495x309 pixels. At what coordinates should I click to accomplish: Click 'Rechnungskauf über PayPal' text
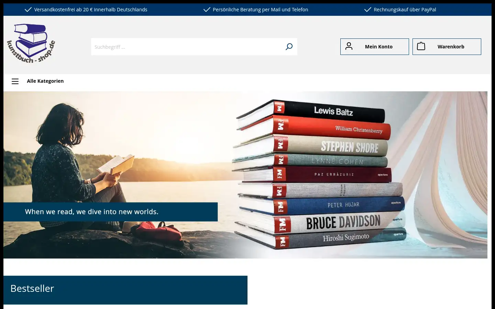pos(405,10)
